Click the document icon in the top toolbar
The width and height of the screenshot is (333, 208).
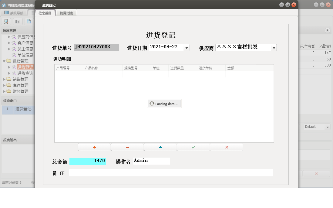(x=29, y=21)
